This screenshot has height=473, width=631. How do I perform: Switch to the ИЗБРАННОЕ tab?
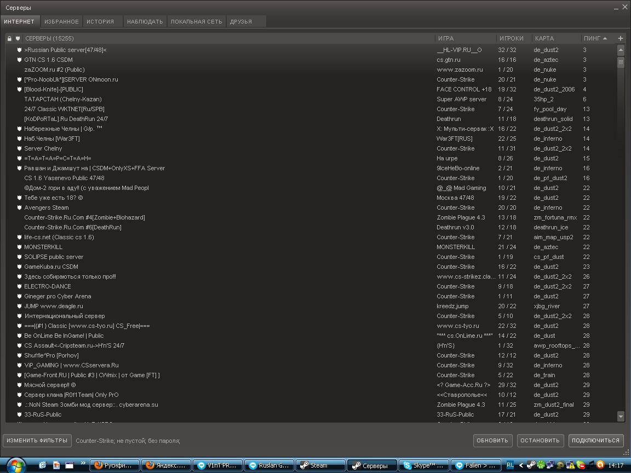(x=62, y=21)
